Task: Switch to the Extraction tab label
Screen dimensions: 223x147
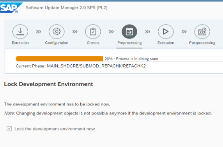Action: [20, 43]
